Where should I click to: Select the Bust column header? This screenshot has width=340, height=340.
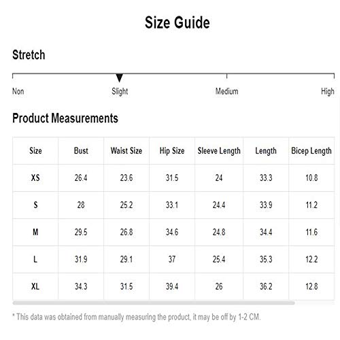click(81, 151)
